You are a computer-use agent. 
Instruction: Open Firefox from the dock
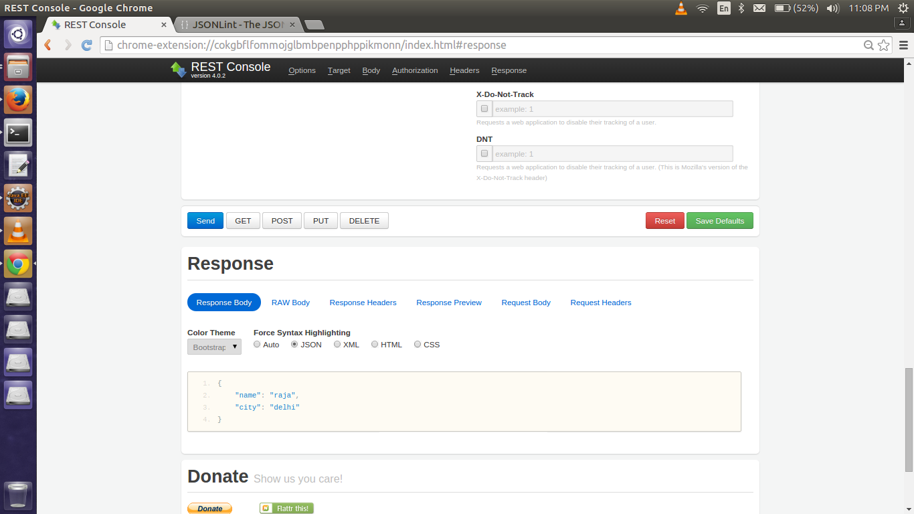(x=17, y=99)
